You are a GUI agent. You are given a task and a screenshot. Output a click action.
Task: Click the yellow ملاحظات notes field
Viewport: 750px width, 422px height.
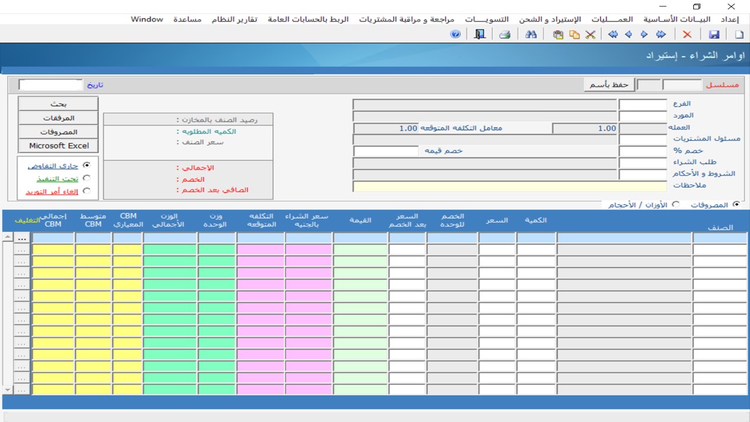(509, 186)
